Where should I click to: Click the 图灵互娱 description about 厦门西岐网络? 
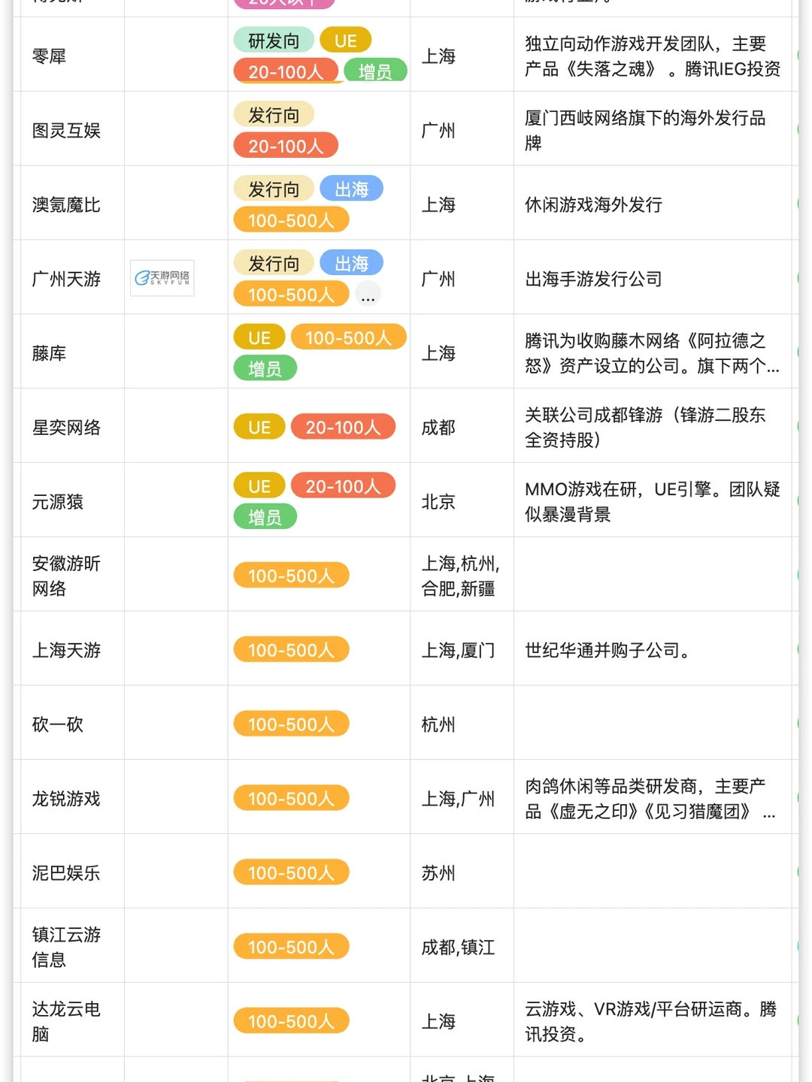point(645,131)
